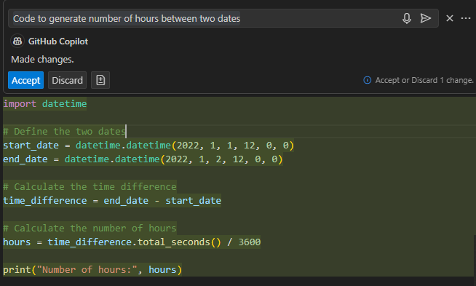Click the '# Define the two dates' comment
476x286 pixels.
point(64,132)
